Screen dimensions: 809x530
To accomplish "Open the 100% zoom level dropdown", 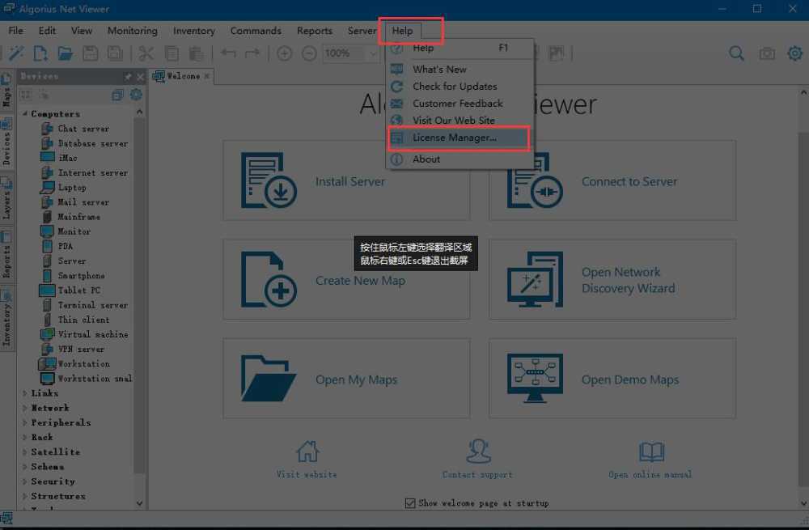I will point(372,53).
